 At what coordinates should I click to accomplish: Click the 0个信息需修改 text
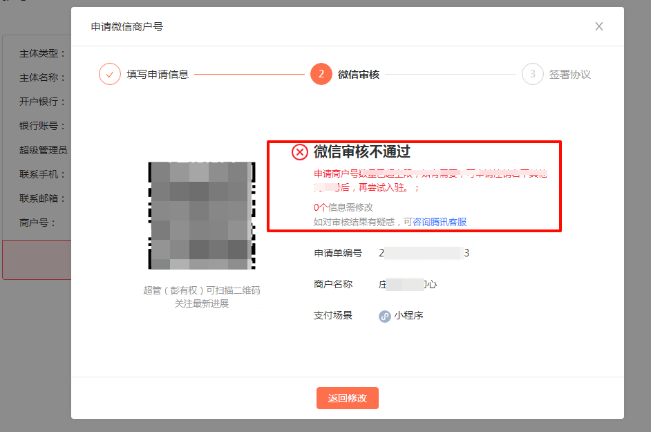click(x=343, y=207)
